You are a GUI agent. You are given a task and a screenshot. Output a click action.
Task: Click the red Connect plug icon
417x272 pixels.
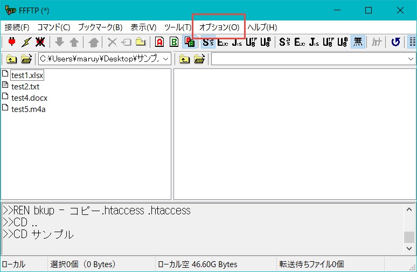(x=11, y=42)
